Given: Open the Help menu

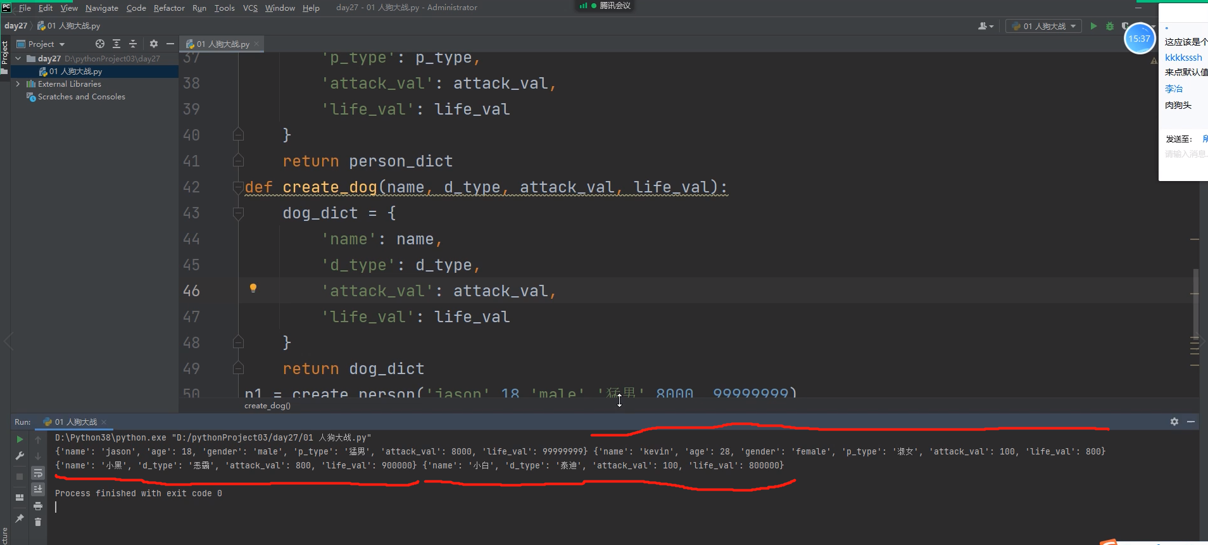Looking at the screenshot, I should (311, 8).
